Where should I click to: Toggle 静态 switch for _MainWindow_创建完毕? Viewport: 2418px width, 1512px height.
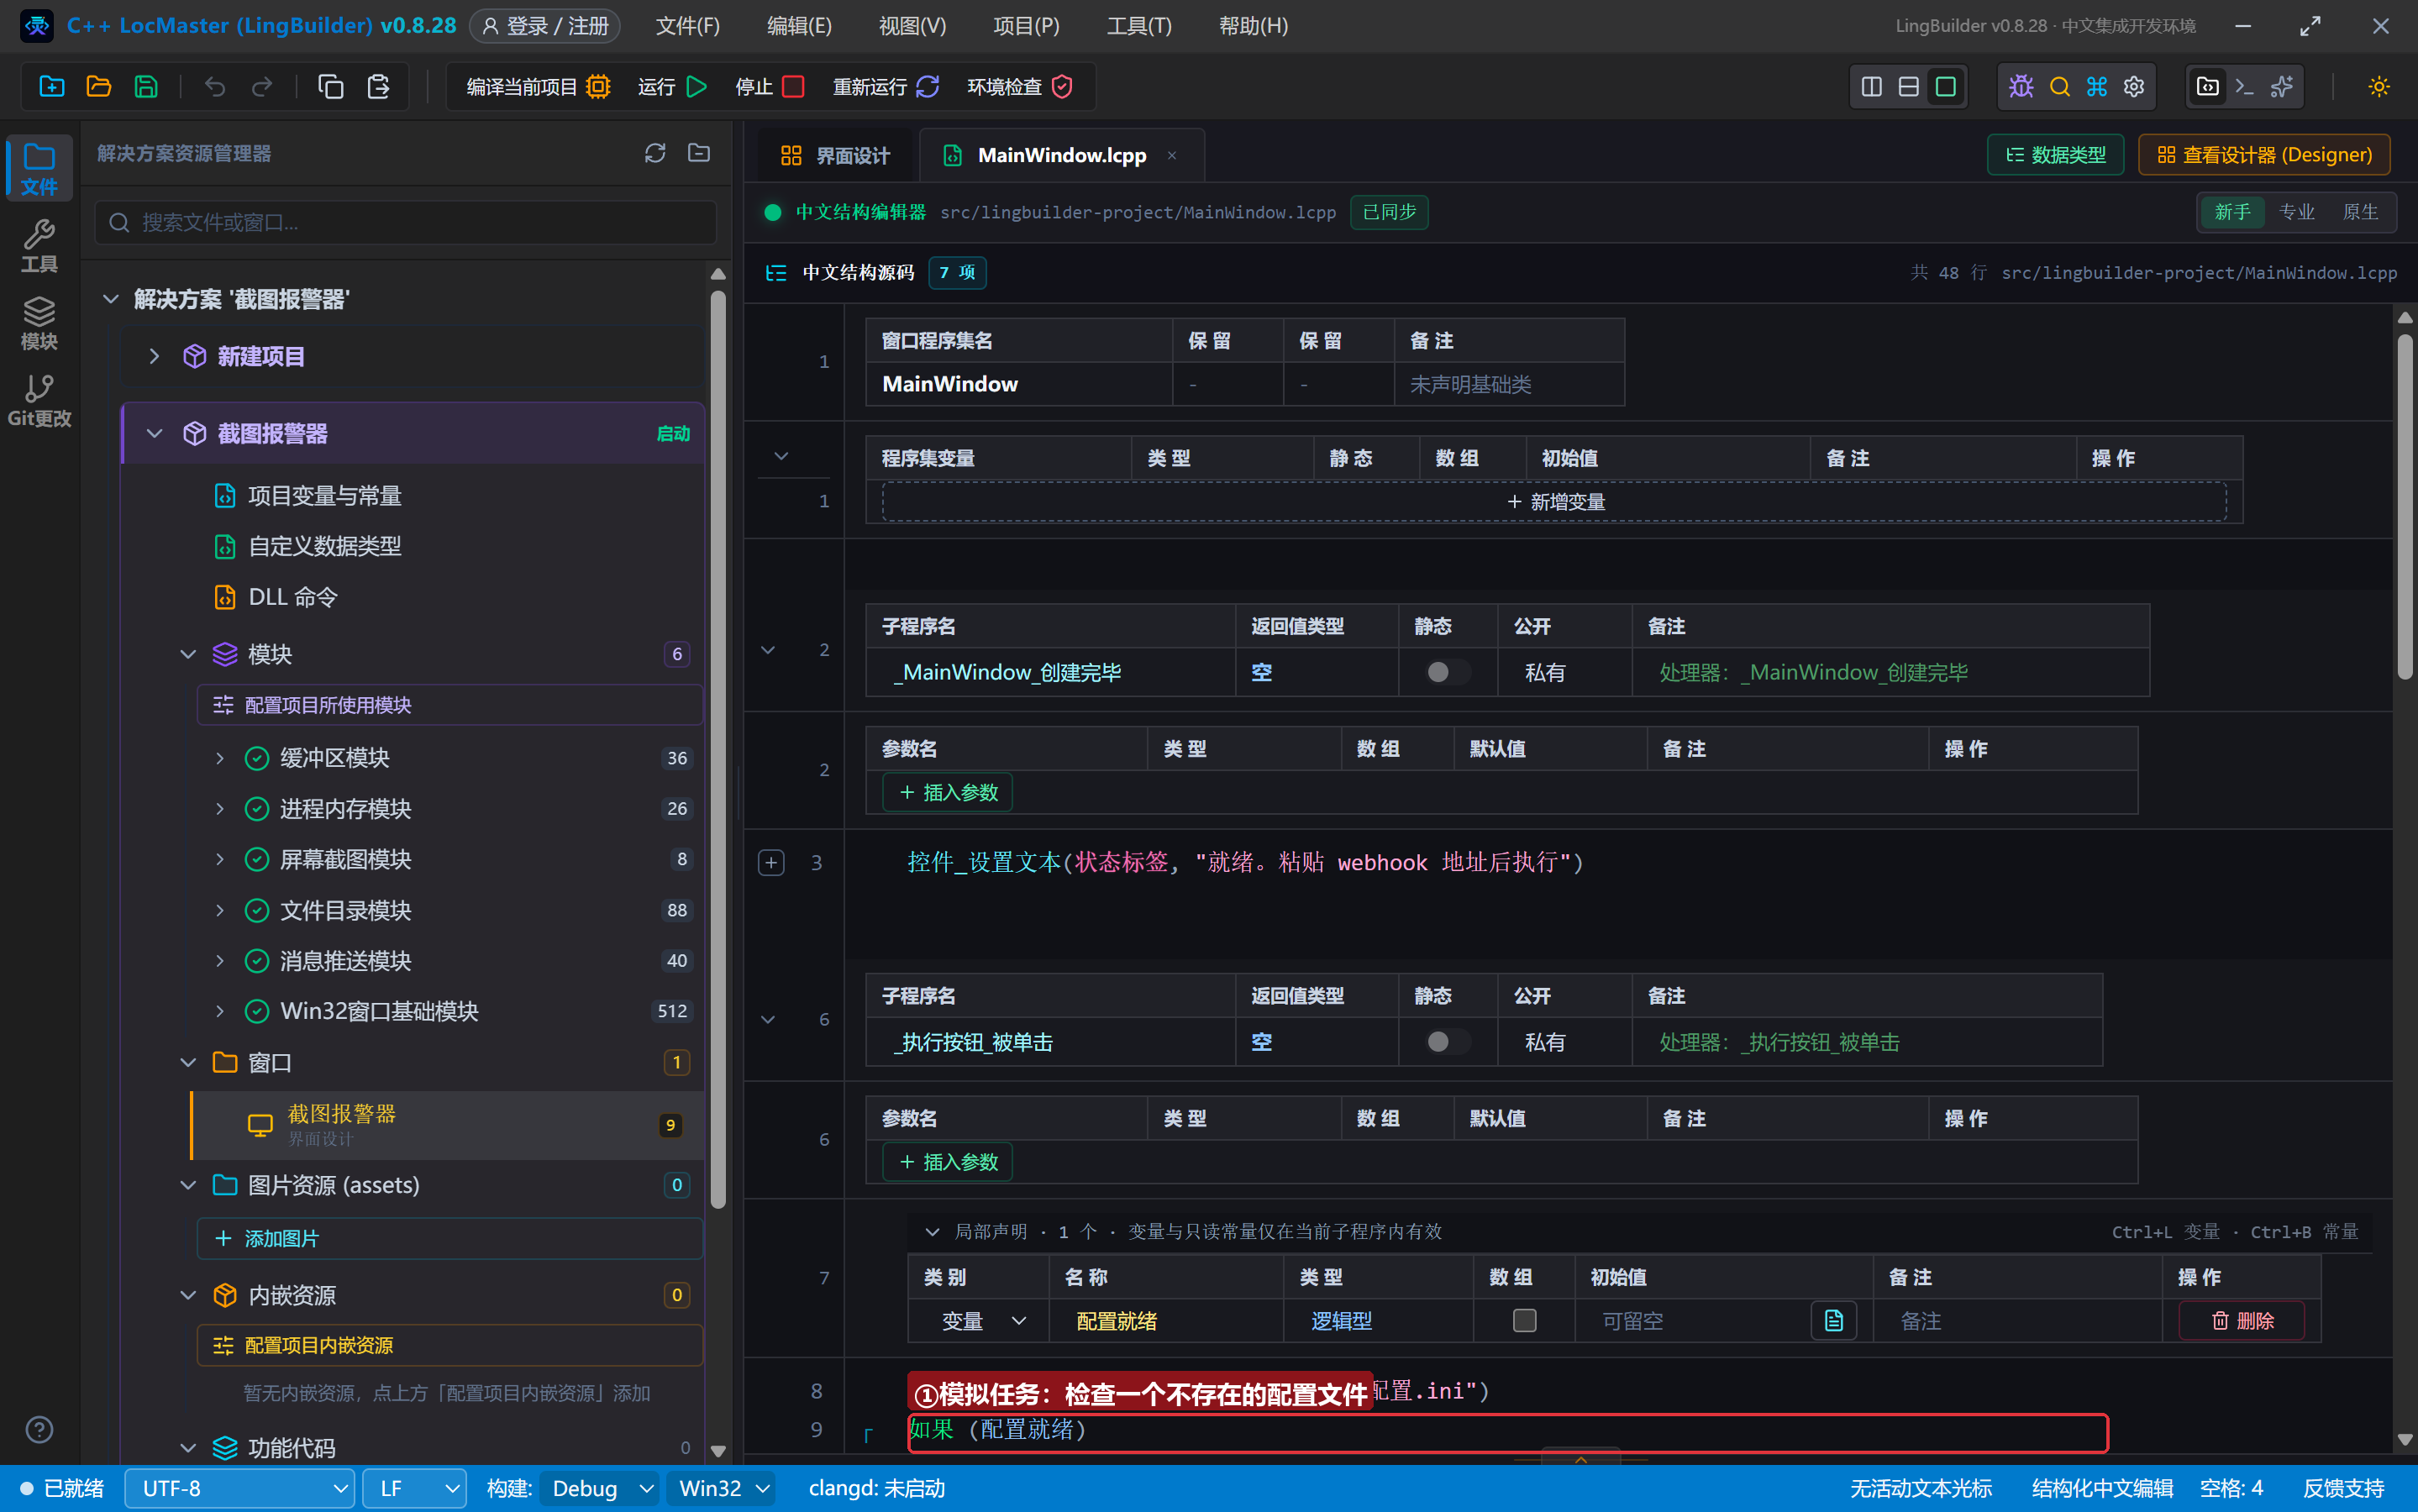[x=1447, y=672]
